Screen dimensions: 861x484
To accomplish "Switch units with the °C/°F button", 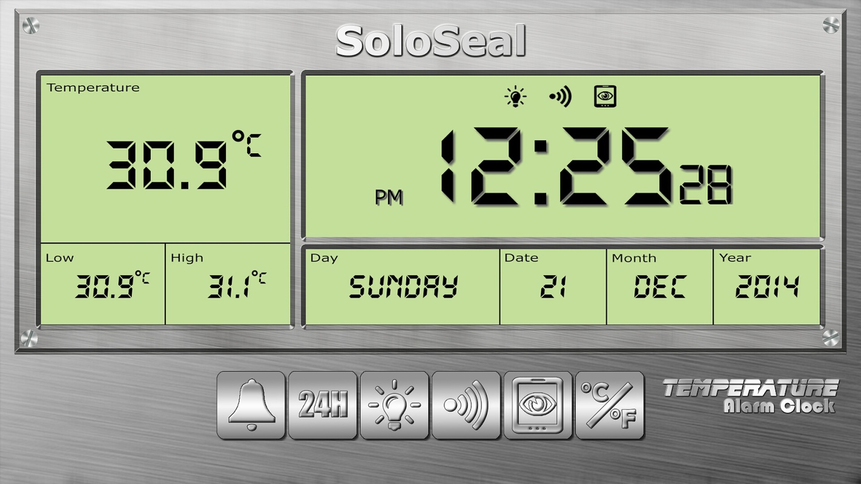I will point(610,405).
